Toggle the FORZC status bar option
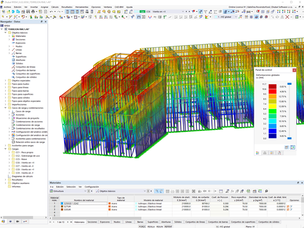Screen dimensions: 304x228 [x=142, y=226]
